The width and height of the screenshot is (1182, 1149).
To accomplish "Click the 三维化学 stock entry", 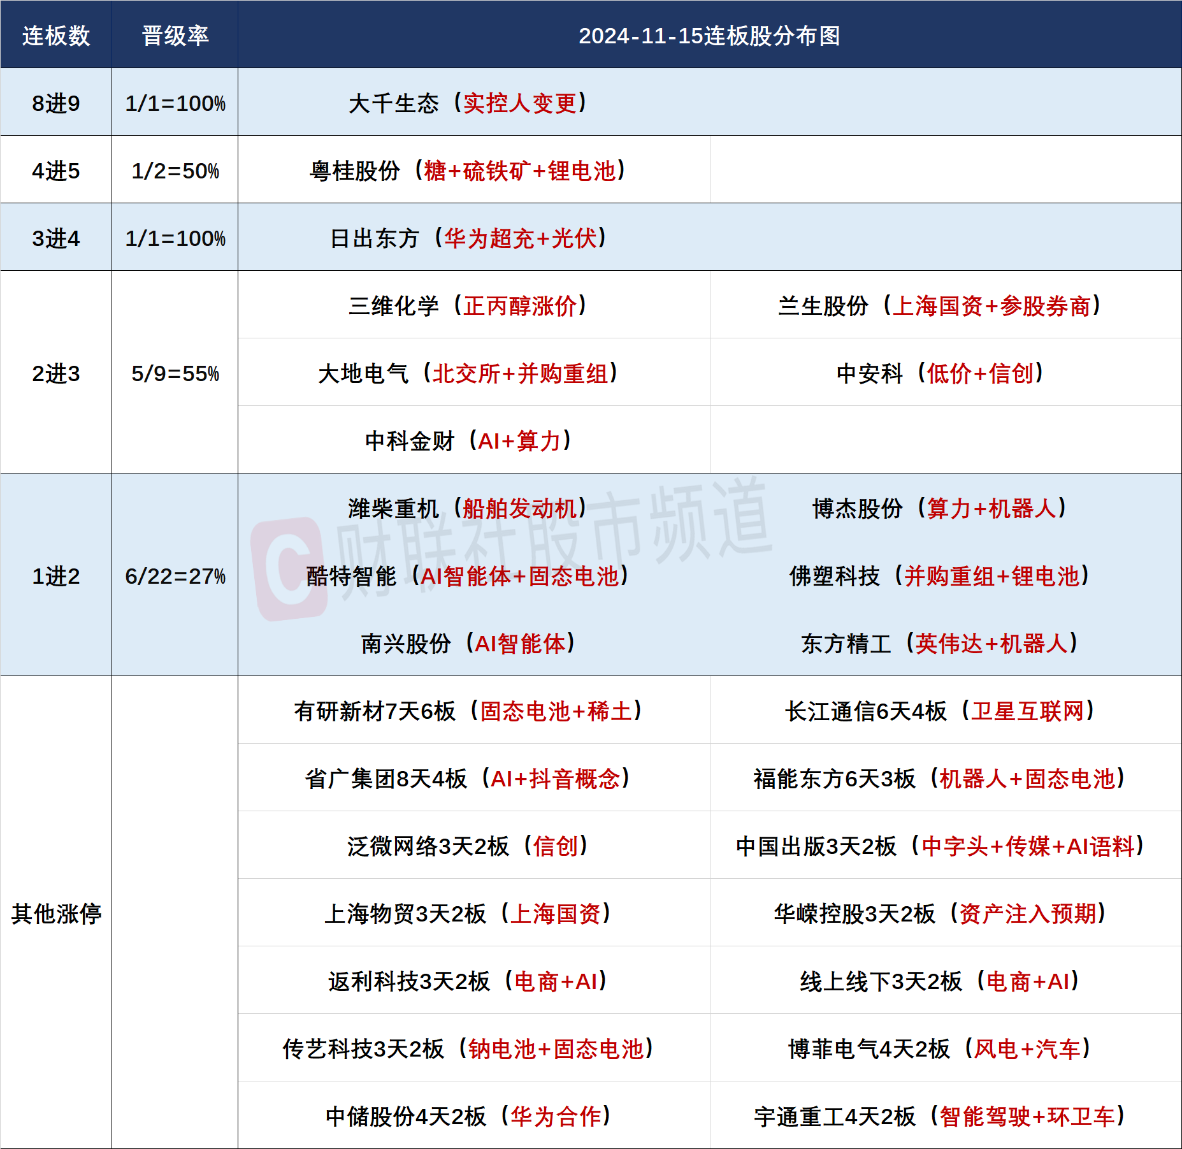I will 468,306.
